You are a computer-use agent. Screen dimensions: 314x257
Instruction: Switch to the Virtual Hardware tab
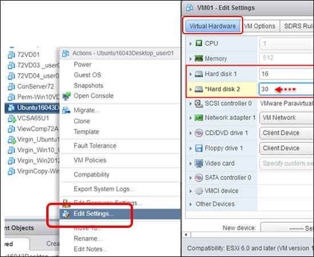click(x=213, y=26)
